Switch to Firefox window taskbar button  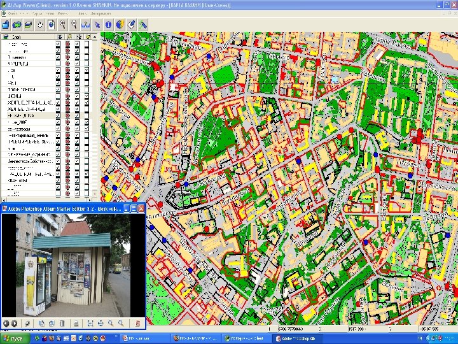pyautogui.click(x=196, y=338)
